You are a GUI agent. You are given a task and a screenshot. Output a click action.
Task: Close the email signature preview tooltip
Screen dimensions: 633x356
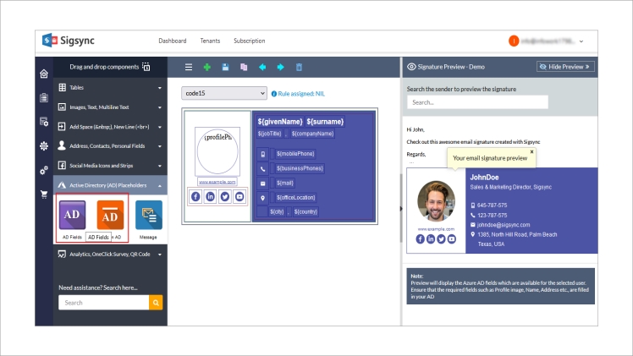[531, 152]
